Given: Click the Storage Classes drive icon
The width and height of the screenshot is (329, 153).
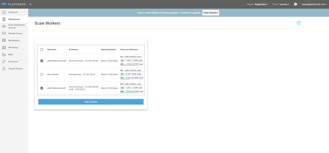Looking at the screenshot, I should pos(4,33).
